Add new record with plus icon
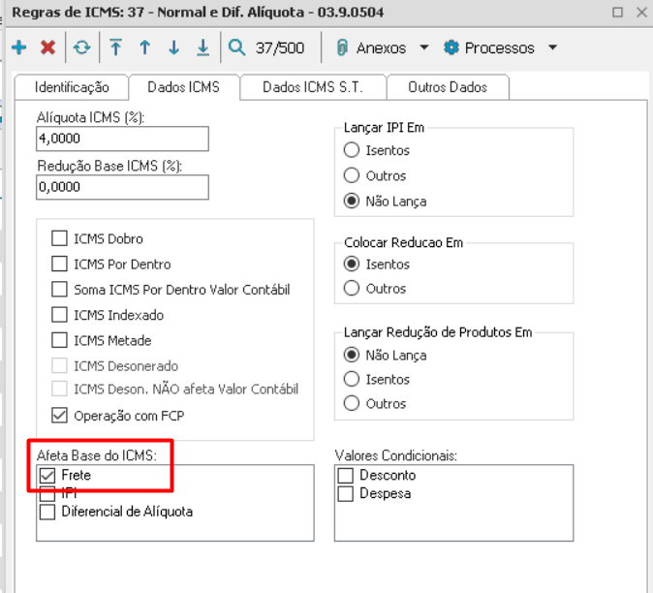 click(19, 47)
